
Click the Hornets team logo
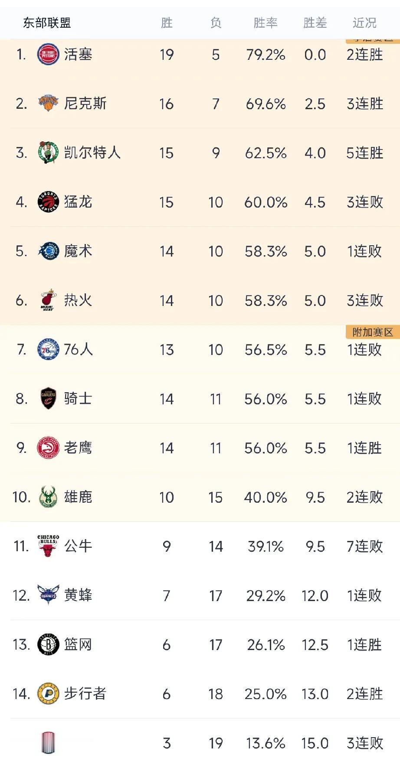tap(48, 595)
